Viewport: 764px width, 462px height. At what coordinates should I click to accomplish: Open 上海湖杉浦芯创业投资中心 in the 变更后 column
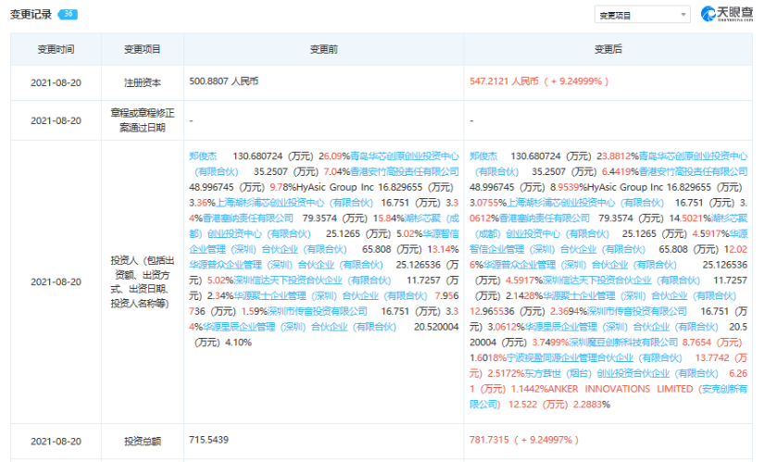[585, 203]
